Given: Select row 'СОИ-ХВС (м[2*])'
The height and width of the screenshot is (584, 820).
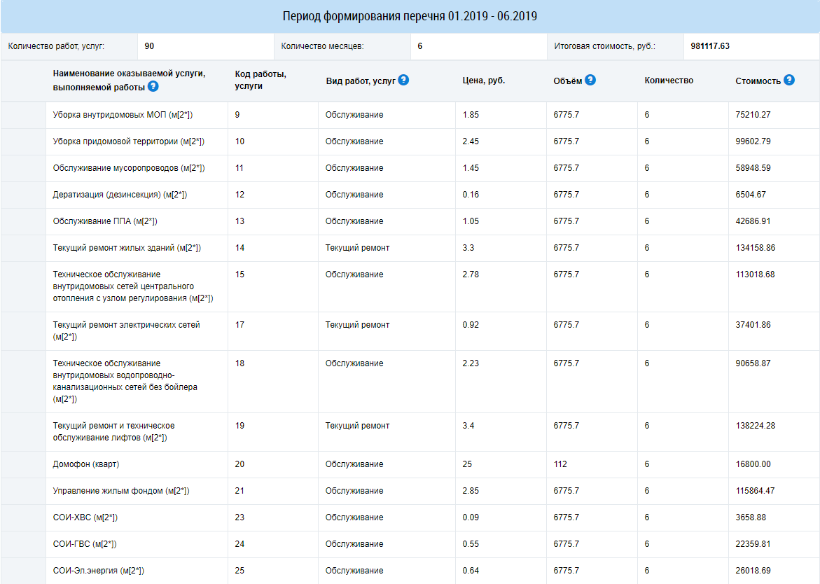Looking at the screenshot, I should (x=410, y=518).
